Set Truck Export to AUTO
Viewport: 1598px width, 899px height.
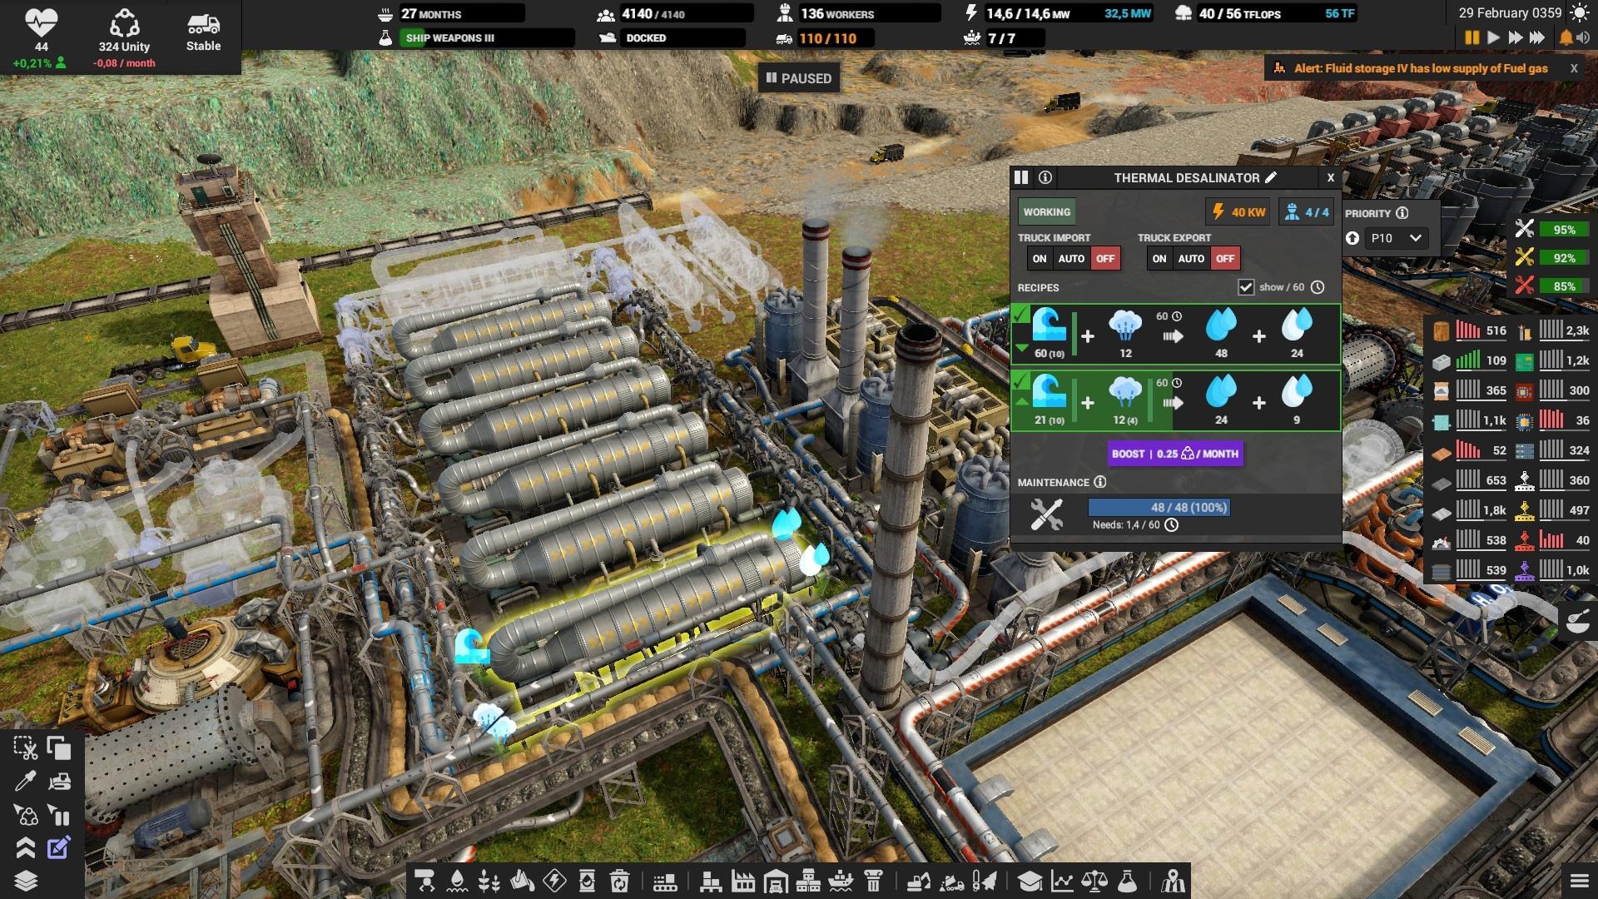(1191, 259)
